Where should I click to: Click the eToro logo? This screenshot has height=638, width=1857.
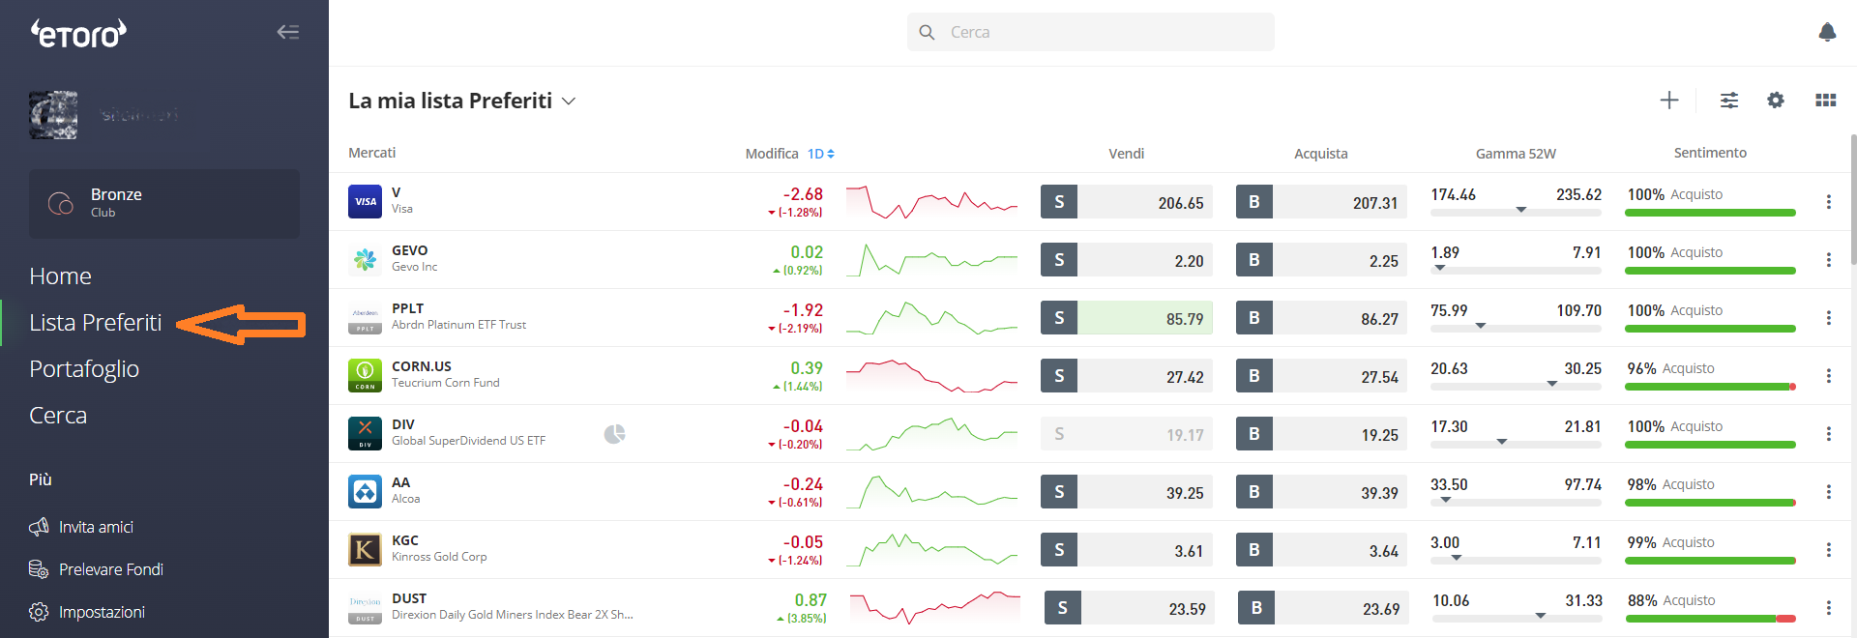point(79,34)
